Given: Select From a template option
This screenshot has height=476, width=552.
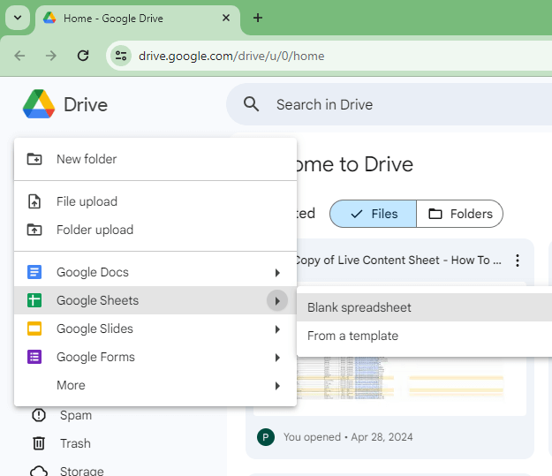Looking at the screenshot, I should (424, 336).
